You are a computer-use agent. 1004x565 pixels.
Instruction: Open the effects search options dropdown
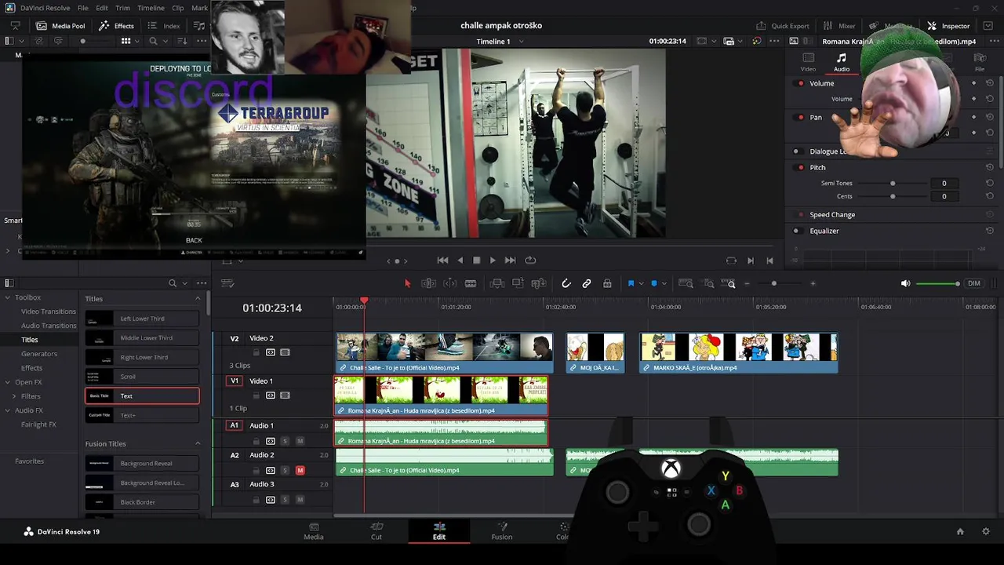pos(184,283)
